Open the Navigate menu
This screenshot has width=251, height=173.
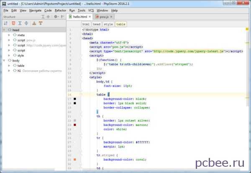coord(36,10)
